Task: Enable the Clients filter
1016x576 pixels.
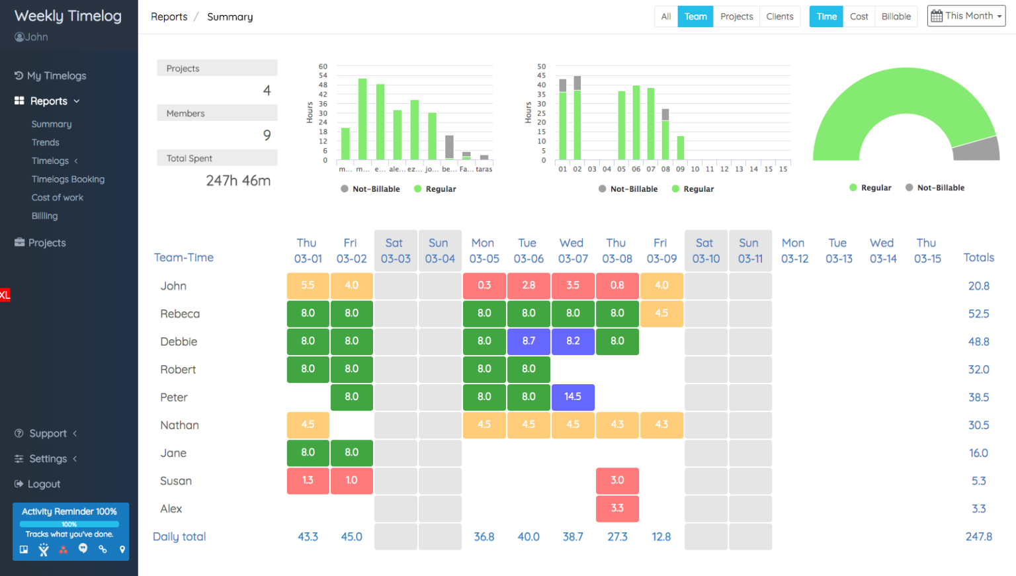Action: point(780,16)
